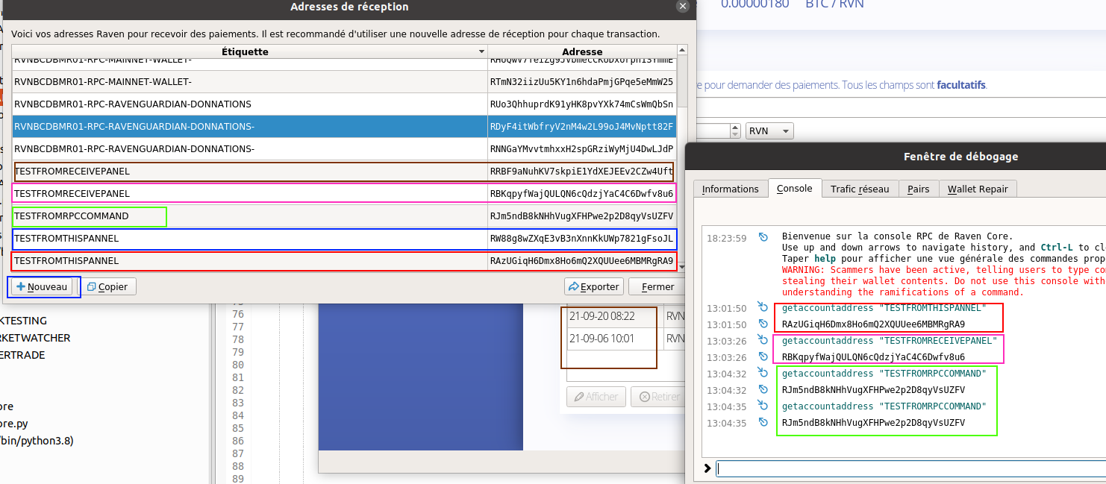Select address RRBF9aNuhKV7skpiE1YdXEJEEv2CZw4Uft
This screenshot has width=1106, height=484.
click(x=582, y=172)
